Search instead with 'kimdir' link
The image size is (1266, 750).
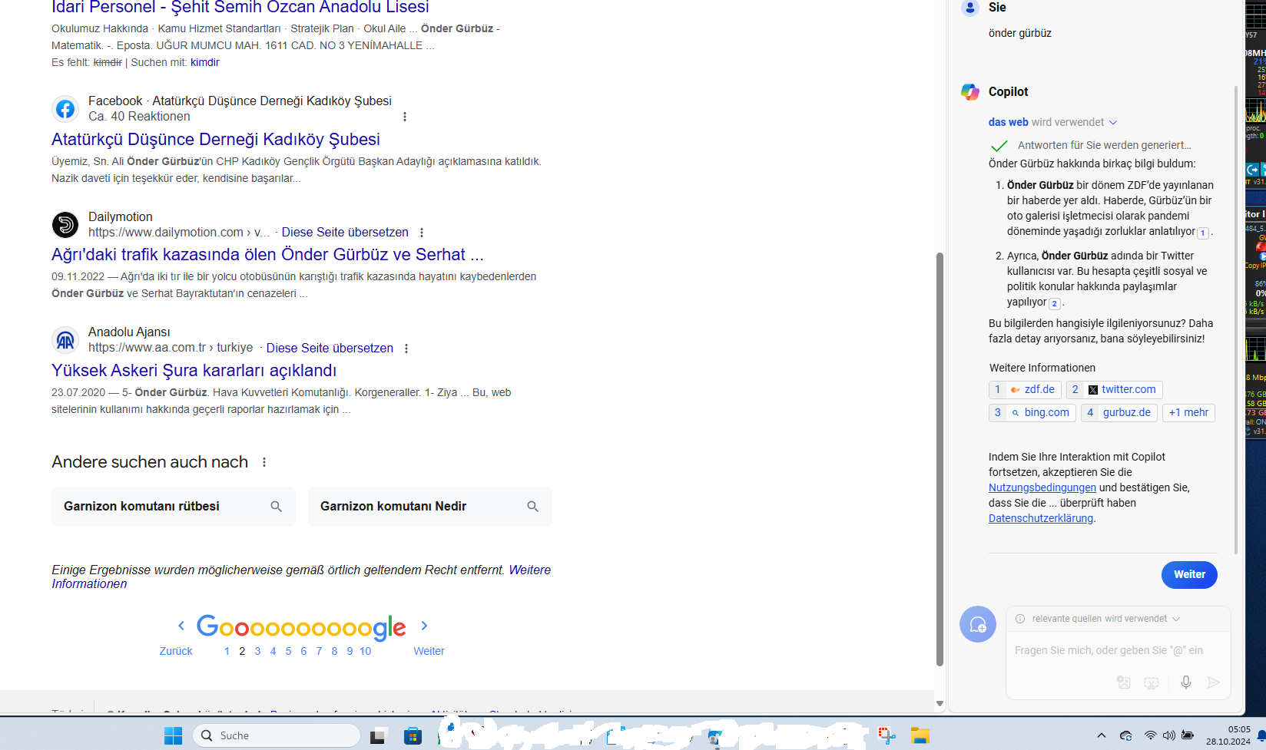click(x=205, y=63)
